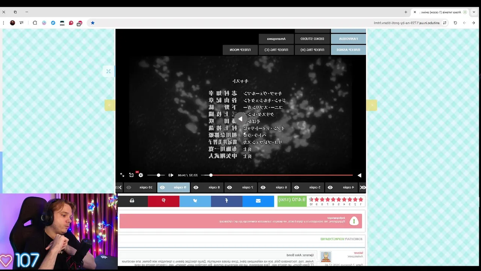The height and width of the screenshot is (271, 481).
Task: Toggle watched eye on 7 серія
Action: click(x=229, y=187)
